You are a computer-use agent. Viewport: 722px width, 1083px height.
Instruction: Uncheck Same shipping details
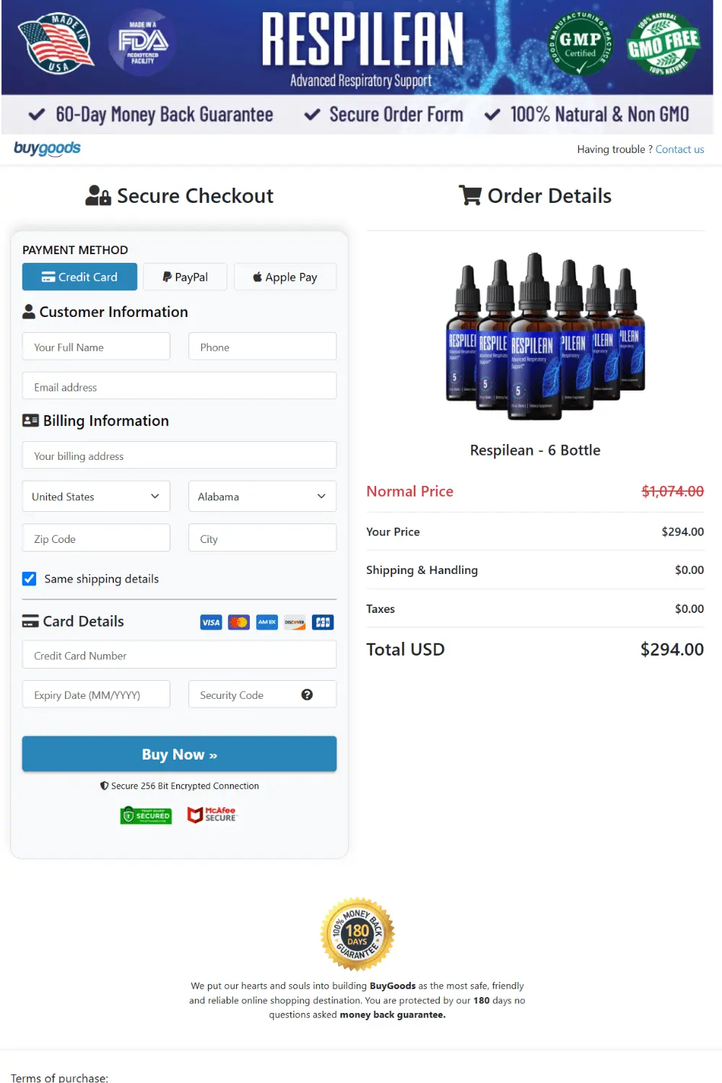(x=29, y=578)
